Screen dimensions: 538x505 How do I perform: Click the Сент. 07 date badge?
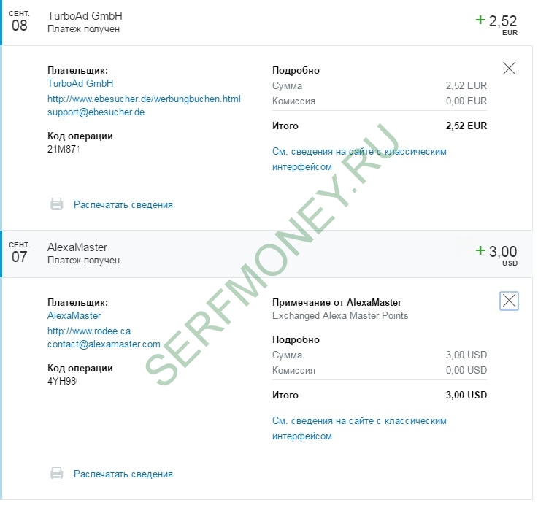pos(20,252)
